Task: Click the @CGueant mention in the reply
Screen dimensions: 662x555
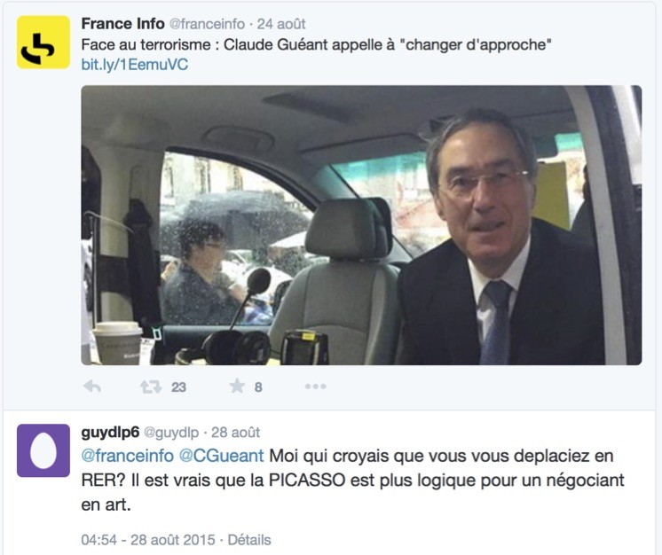Action: coord(222,456)
